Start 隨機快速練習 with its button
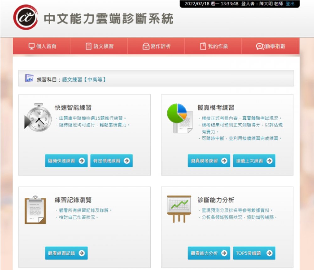Image resolution: width=314 pixels, height=270 pixels. [x=66, y=161]
